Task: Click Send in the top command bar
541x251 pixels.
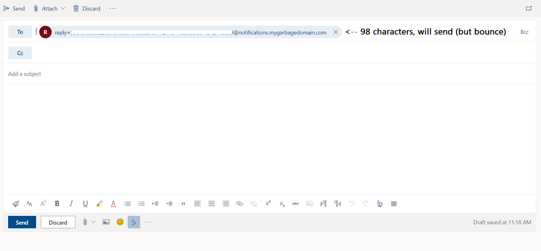Action: click(14, 9)
